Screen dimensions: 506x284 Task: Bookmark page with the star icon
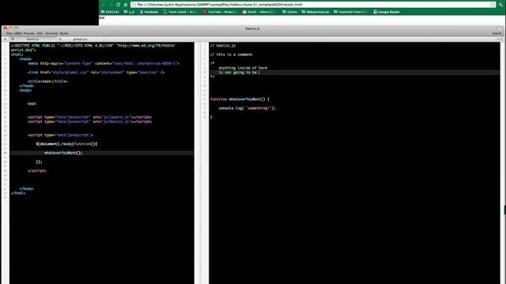[x=492, y=5]
